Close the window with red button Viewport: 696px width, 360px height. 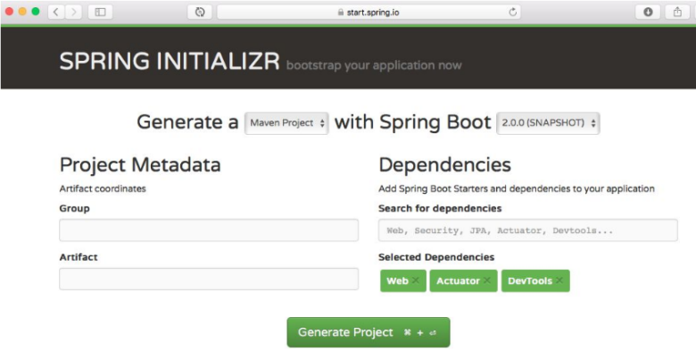(x=9, y=12)
